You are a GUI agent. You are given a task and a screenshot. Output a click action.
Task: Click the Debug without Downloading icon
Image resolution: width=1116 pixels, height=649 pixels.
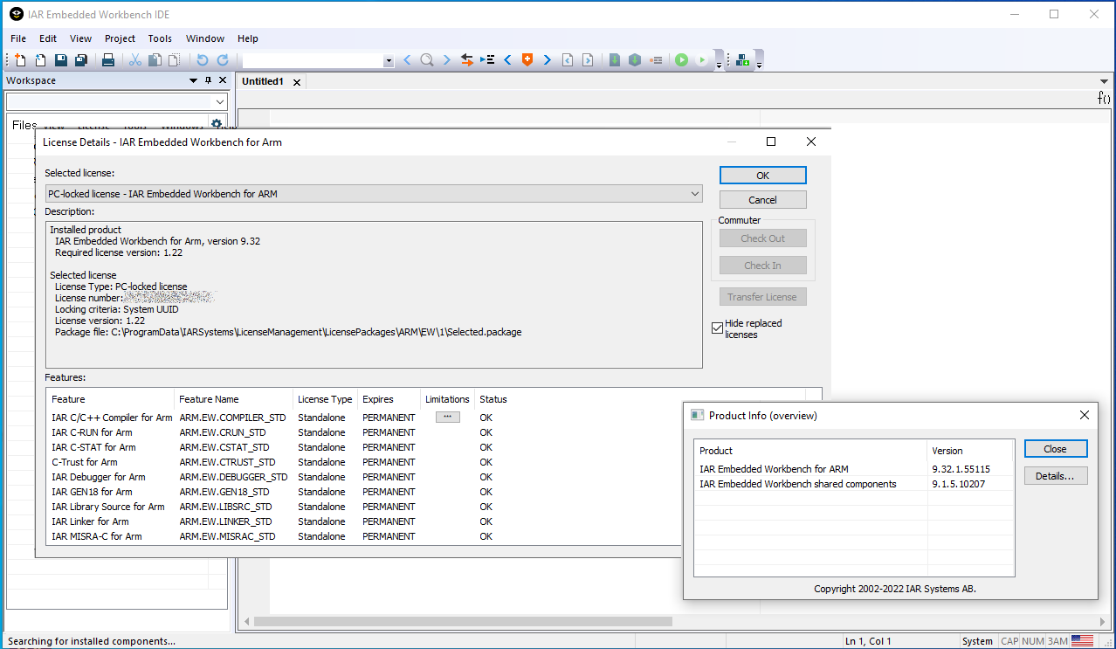pos(701,60)
